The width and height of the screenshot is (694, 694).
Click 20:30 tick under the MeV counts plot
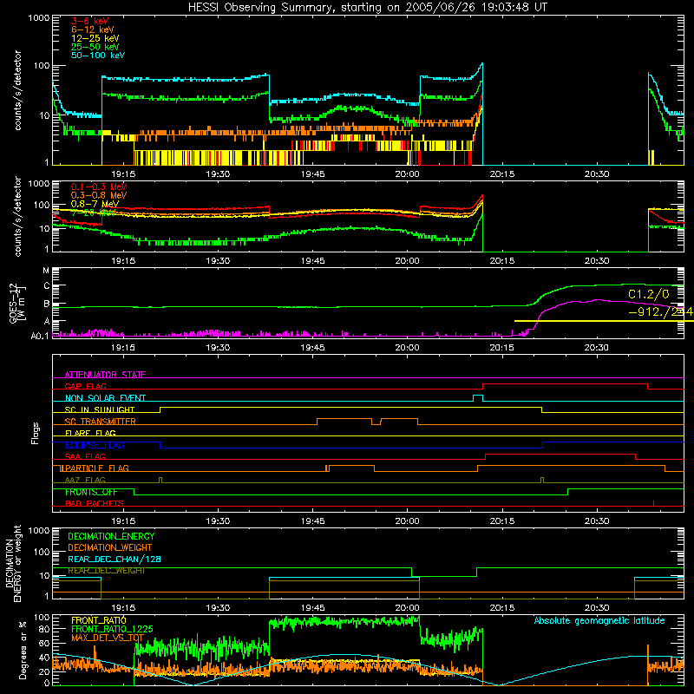coord(597,261)
